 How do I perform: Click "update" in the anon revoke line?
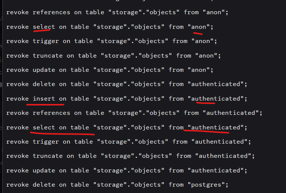(44, 70)
